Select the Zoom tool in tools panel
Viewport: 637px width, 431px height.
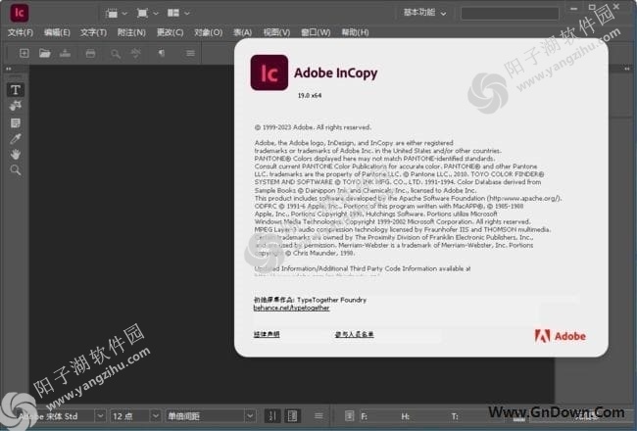(16, 170)
